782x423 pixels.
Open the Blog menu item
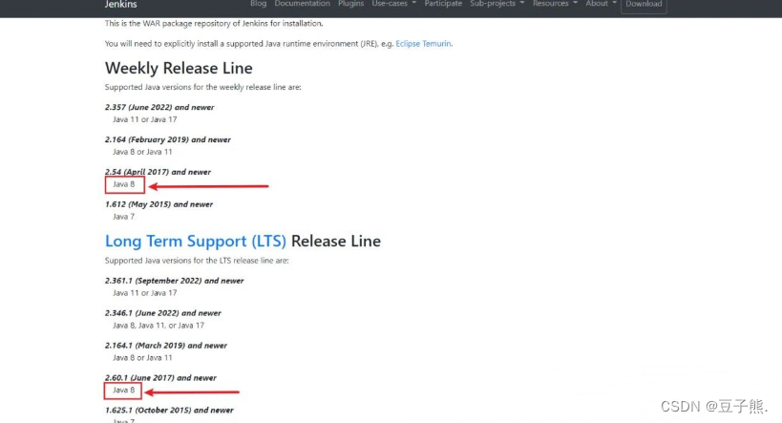click(259, 4)
